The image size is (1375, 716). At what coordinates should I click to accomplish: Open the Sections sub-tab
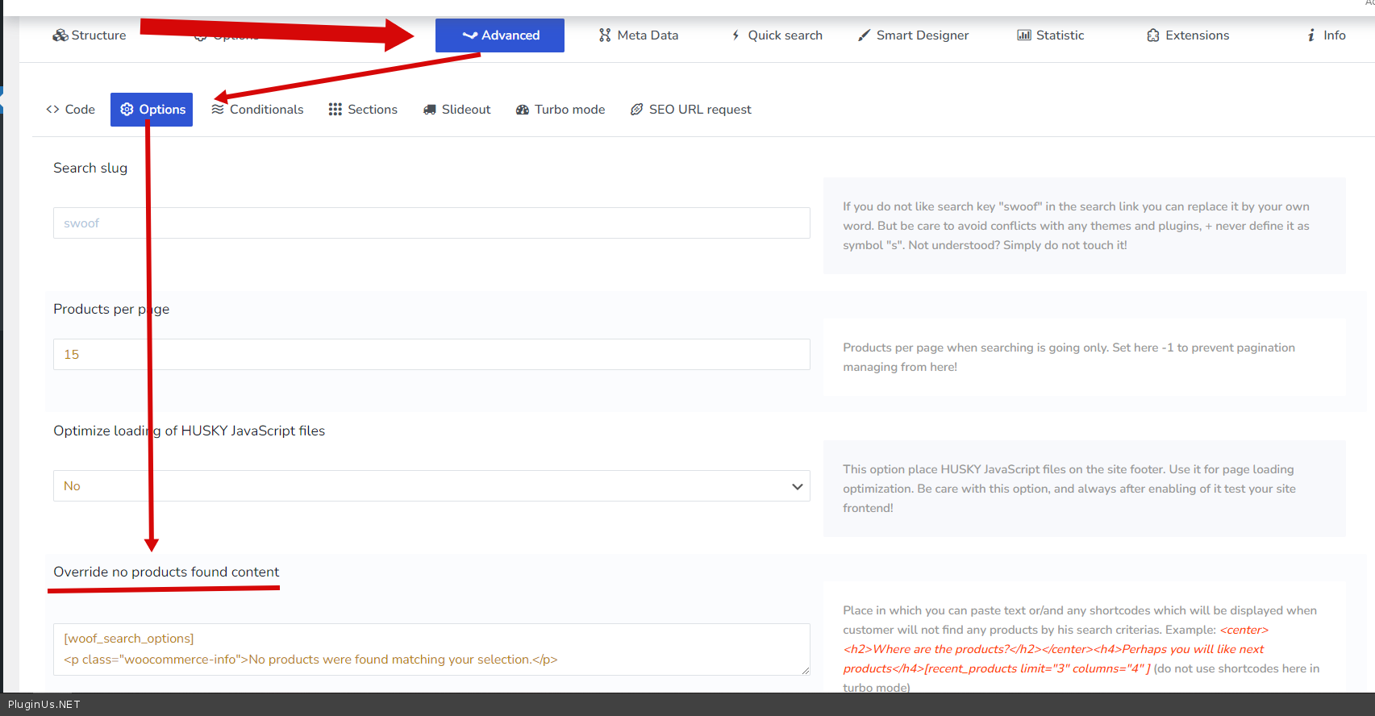point(363,110)
